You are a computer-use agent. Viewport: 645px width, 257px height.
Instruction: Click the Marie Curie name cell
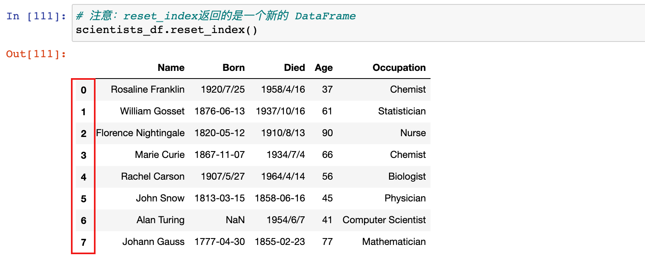pos(160,155)
